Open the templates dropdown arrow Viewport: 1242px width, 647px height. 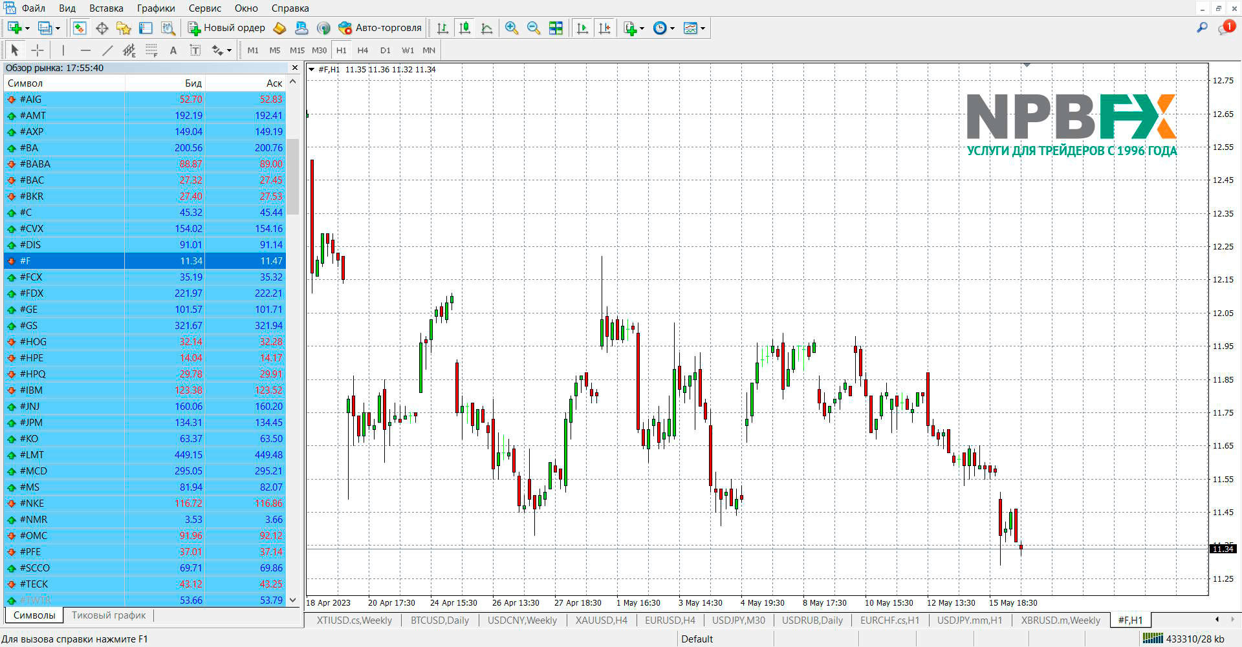pyautogui.click(x=703, y=28)
